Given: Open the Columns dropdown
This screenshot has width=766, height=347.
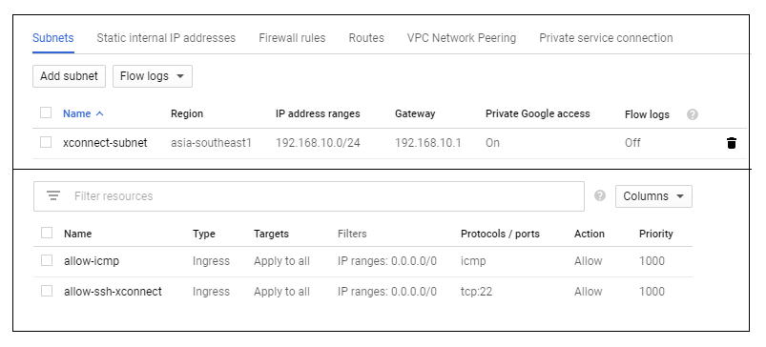Looking at the screenshot, I should 653,196.
